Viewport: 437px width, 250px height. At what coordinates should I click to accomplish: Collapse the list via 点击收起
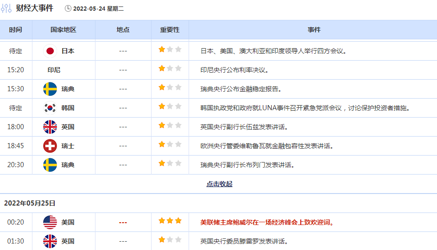click(x=219, y=184)
